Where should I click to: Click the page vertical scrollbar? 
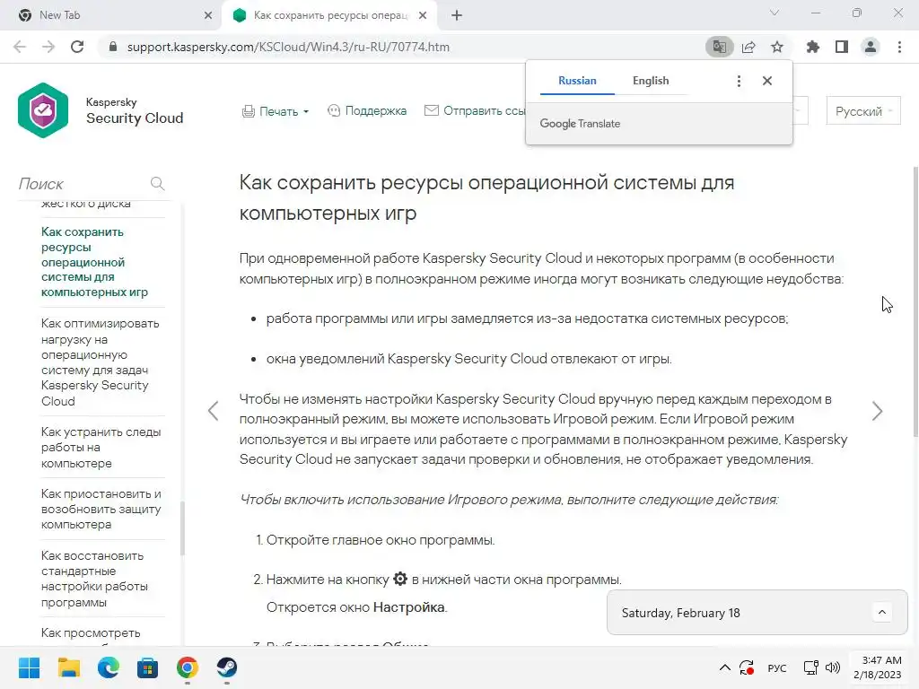(x=915, y=301)
